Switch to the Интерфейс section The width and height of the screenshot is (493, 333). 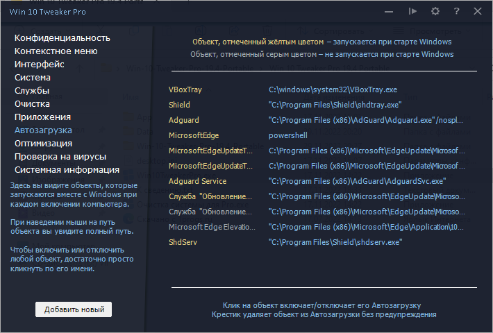[40, 65]
